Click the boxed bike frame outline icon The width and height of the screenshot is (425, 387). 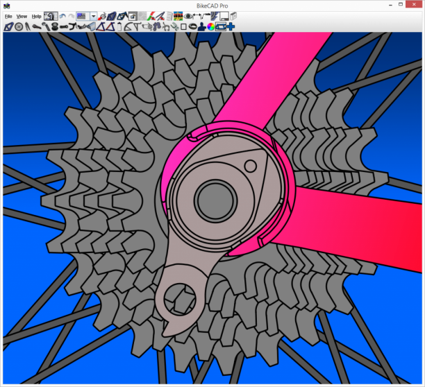point(221,27)
